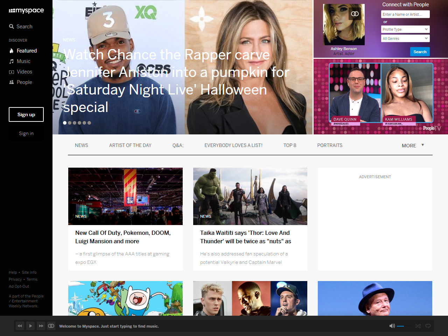Viewport: 448px width, 336px height.
Task: Click 'Welcome to Myspace' player search text
Action: point(109,326)
